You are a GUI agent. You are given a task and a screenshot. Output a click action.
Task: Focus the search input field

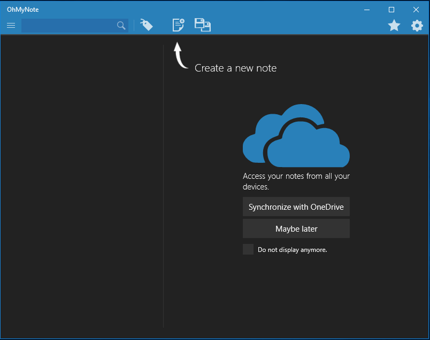click(x=74, y=26)
